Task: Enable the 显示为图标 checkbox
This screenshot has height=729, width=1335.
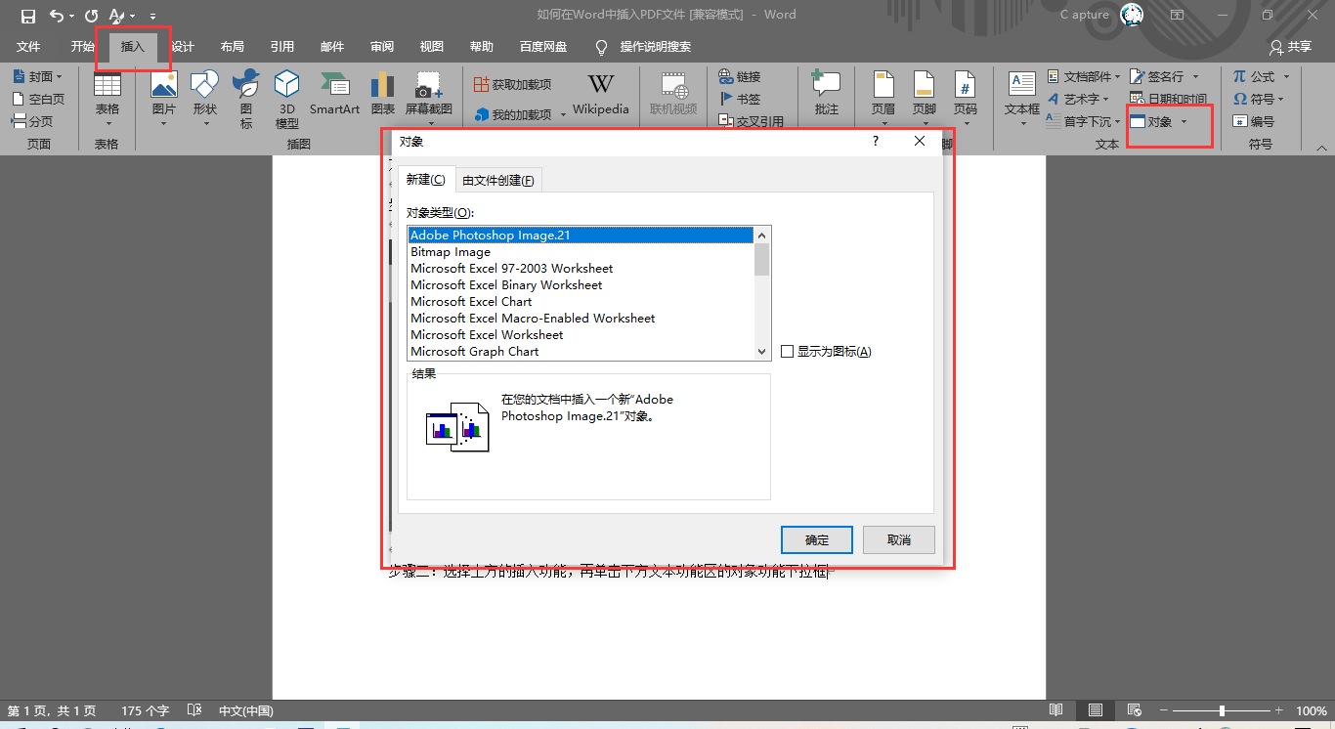Action: coord(788,351)
